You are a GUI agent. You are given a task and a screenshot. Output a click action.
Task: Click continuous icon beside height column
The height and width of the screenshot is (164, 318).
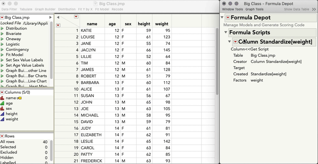[x=2, y=113]
